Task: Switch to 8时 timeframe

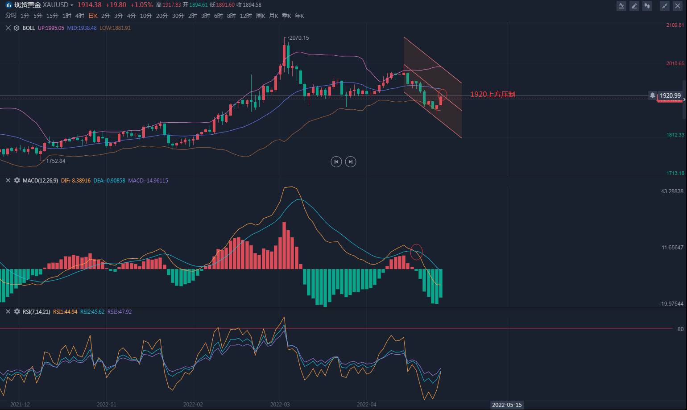Action: (232, 16)
